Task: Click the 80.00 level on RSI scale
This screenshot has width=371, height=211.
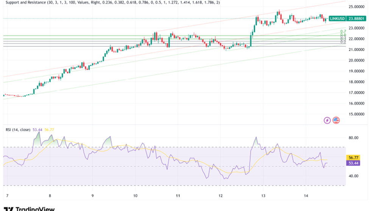Action: pos(354,138)
